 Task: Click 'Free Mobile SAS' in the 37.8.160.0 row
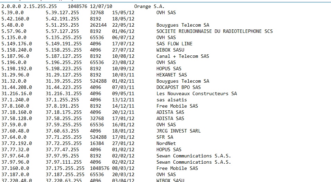177,106
